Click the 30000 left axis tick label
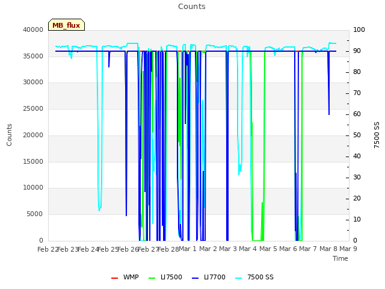This screenshot has width=385, height=289. click(x=33, y=82)
